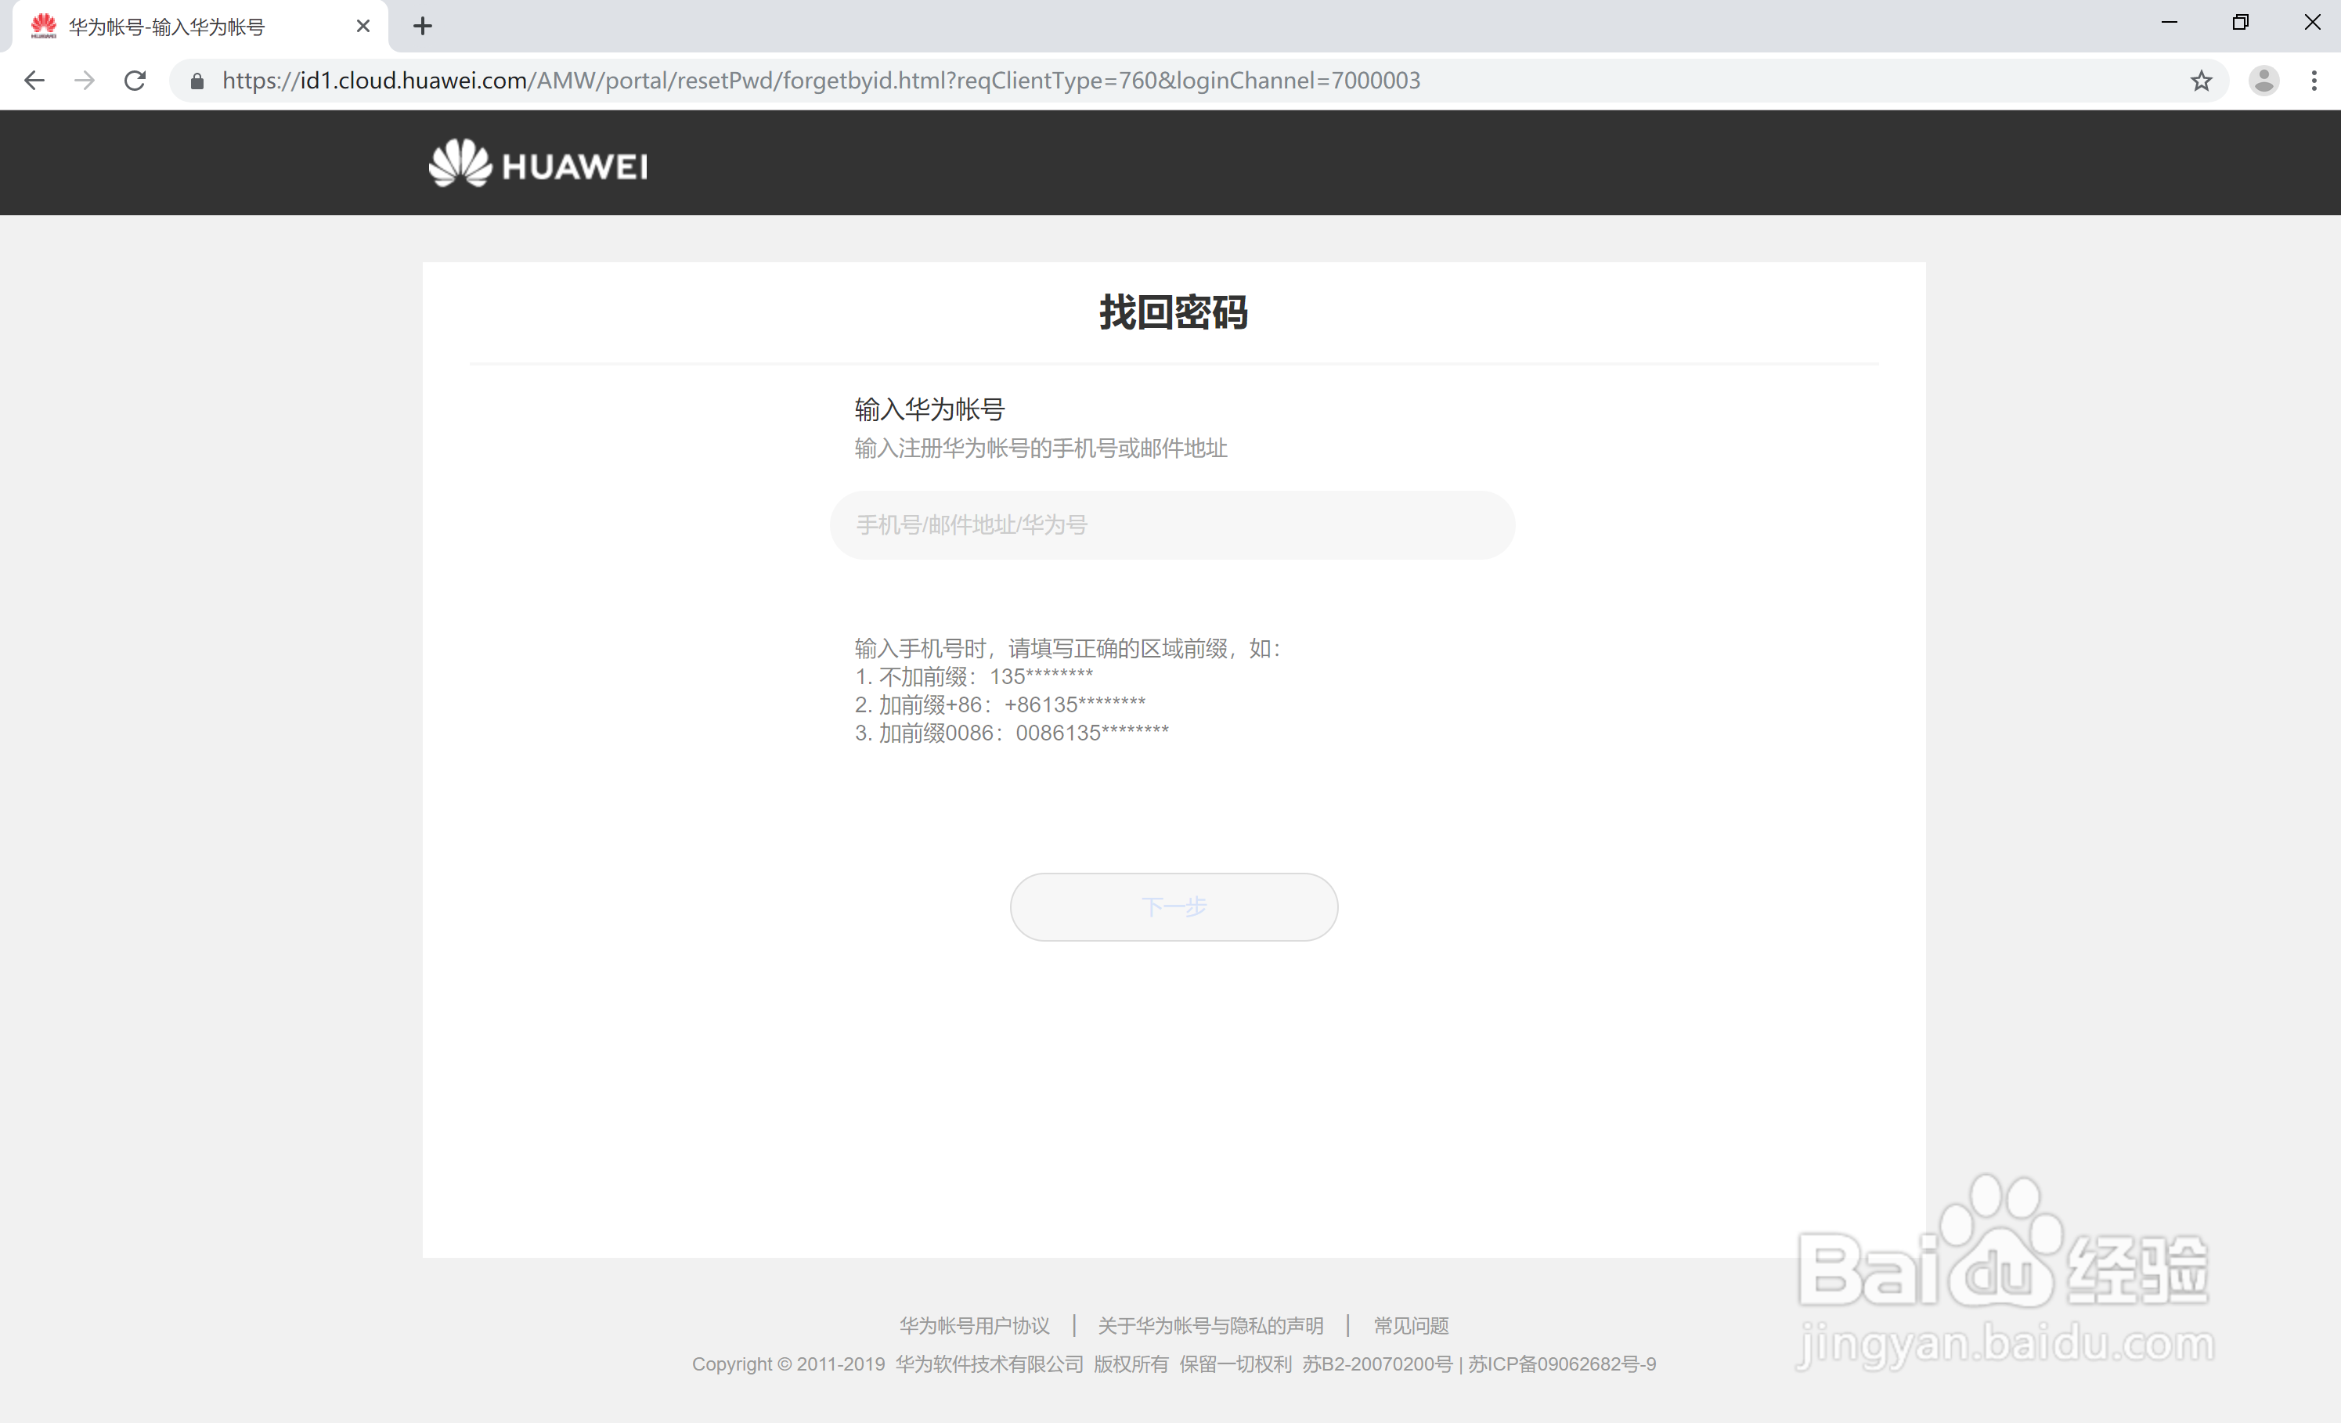Open 关于华为帐号与隐私的声明 link
Screen dimensions: 2341x1423
pyautogui.click(x=1210, y=1324)
